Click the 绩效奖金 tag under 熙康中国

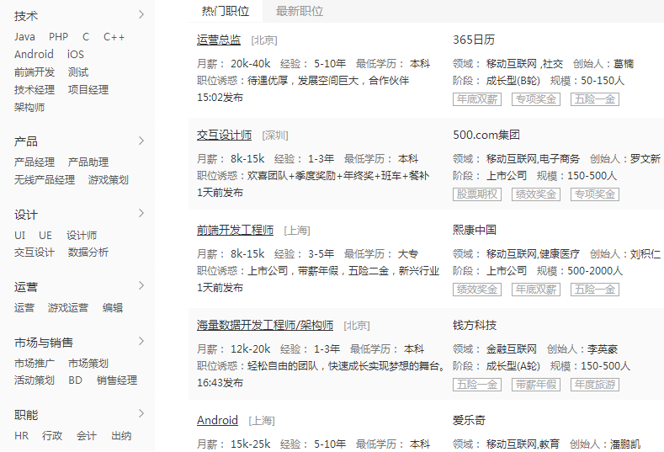pos(477,290)
